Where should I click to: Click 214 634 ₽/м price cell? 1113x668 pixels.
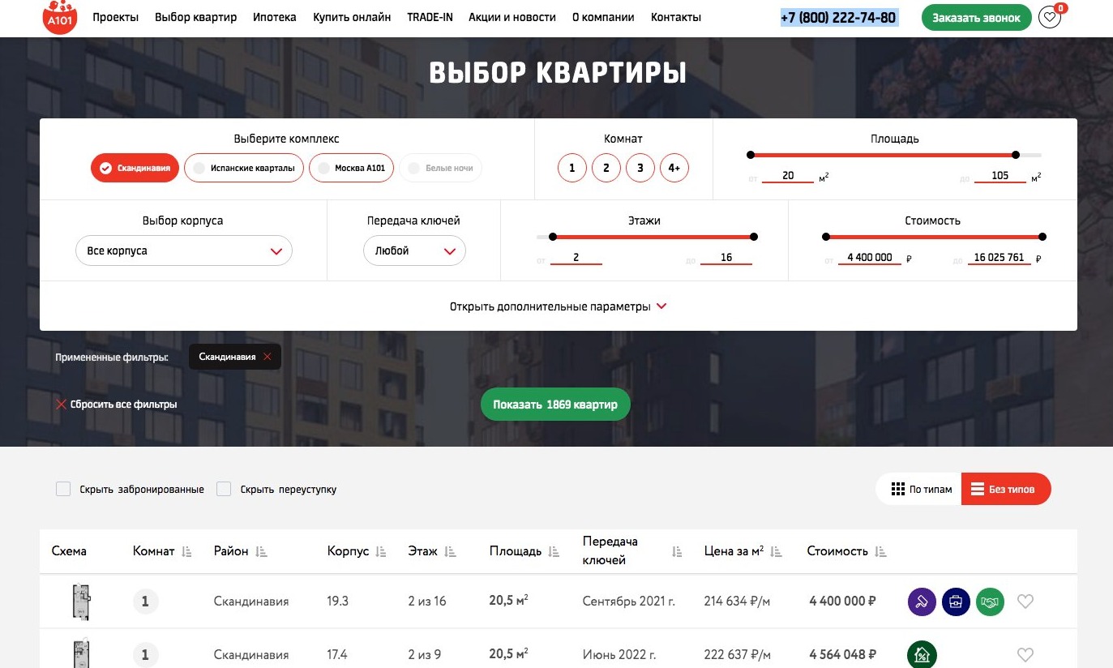pos(738,602)
